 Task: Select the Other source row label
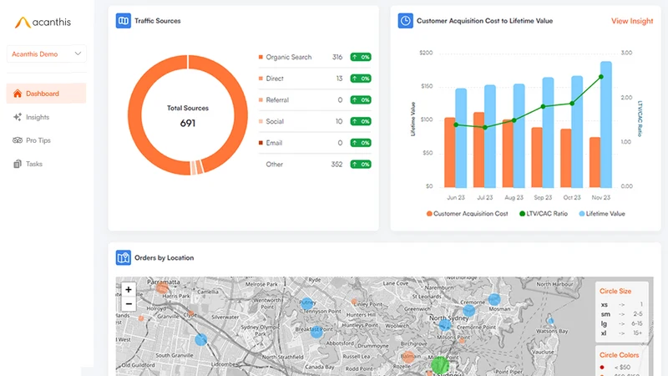click(x=275, y=164)
